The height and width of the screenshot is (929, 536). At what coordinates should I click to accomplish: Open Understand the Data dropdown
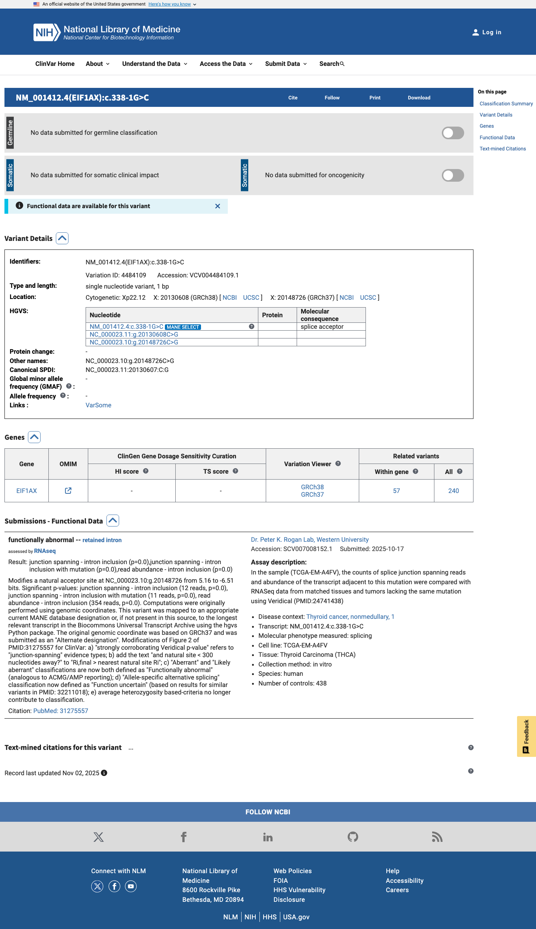(x=155, y=64)
